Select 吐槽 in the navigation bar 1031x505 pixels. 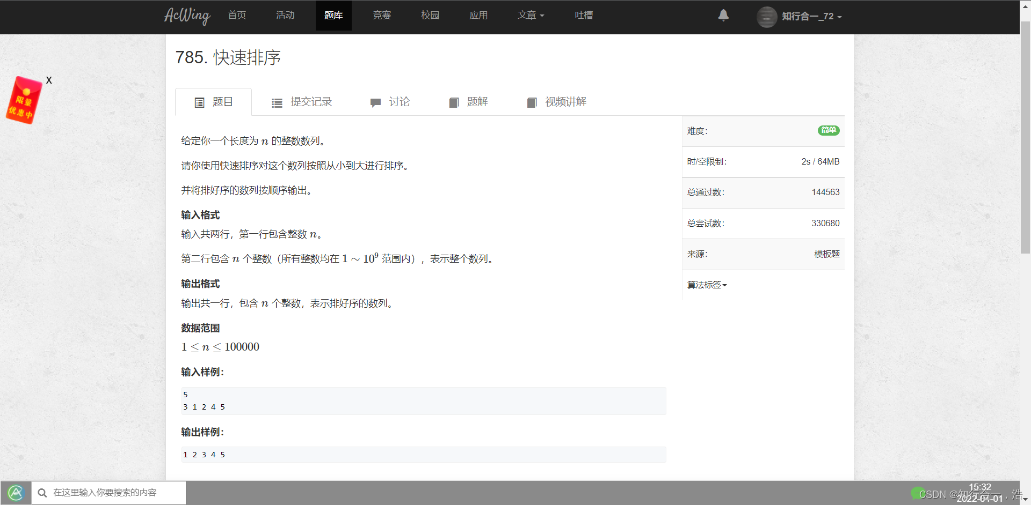[584, 16]
